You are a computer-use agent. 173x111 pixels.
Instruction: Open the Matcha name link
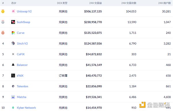click(x=22, y=97)
